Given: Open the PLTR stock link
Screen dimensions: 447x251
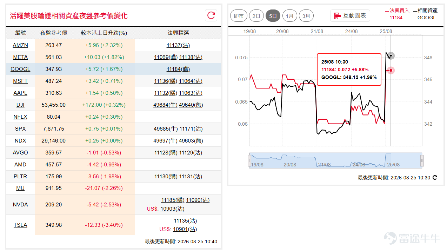Looking at the screenshot, I should (20, 177).
